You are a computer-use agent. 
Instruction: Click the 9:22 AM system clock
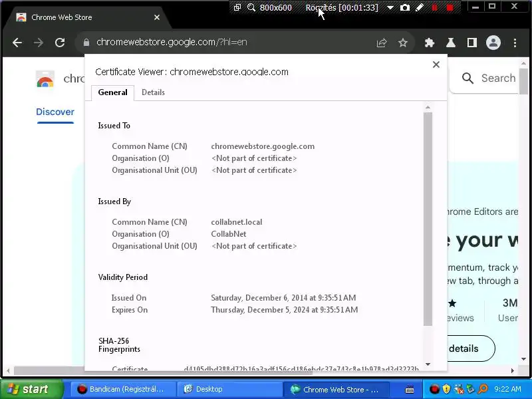click(507, 389)
